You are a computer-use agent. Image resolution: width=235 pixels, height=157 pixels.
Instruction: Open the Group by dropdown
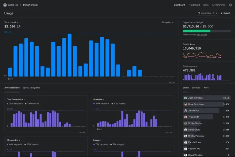click(x=167, y=22)
